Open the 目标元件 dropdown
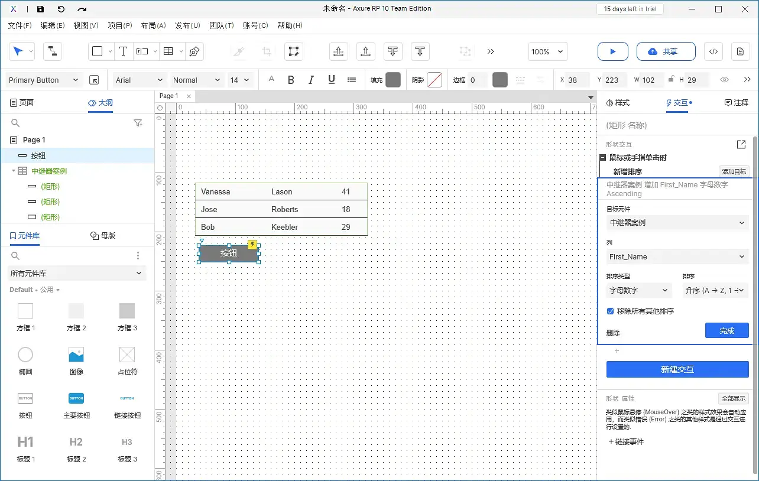This screenshot has width=759, height=481. tap(677, 223)
